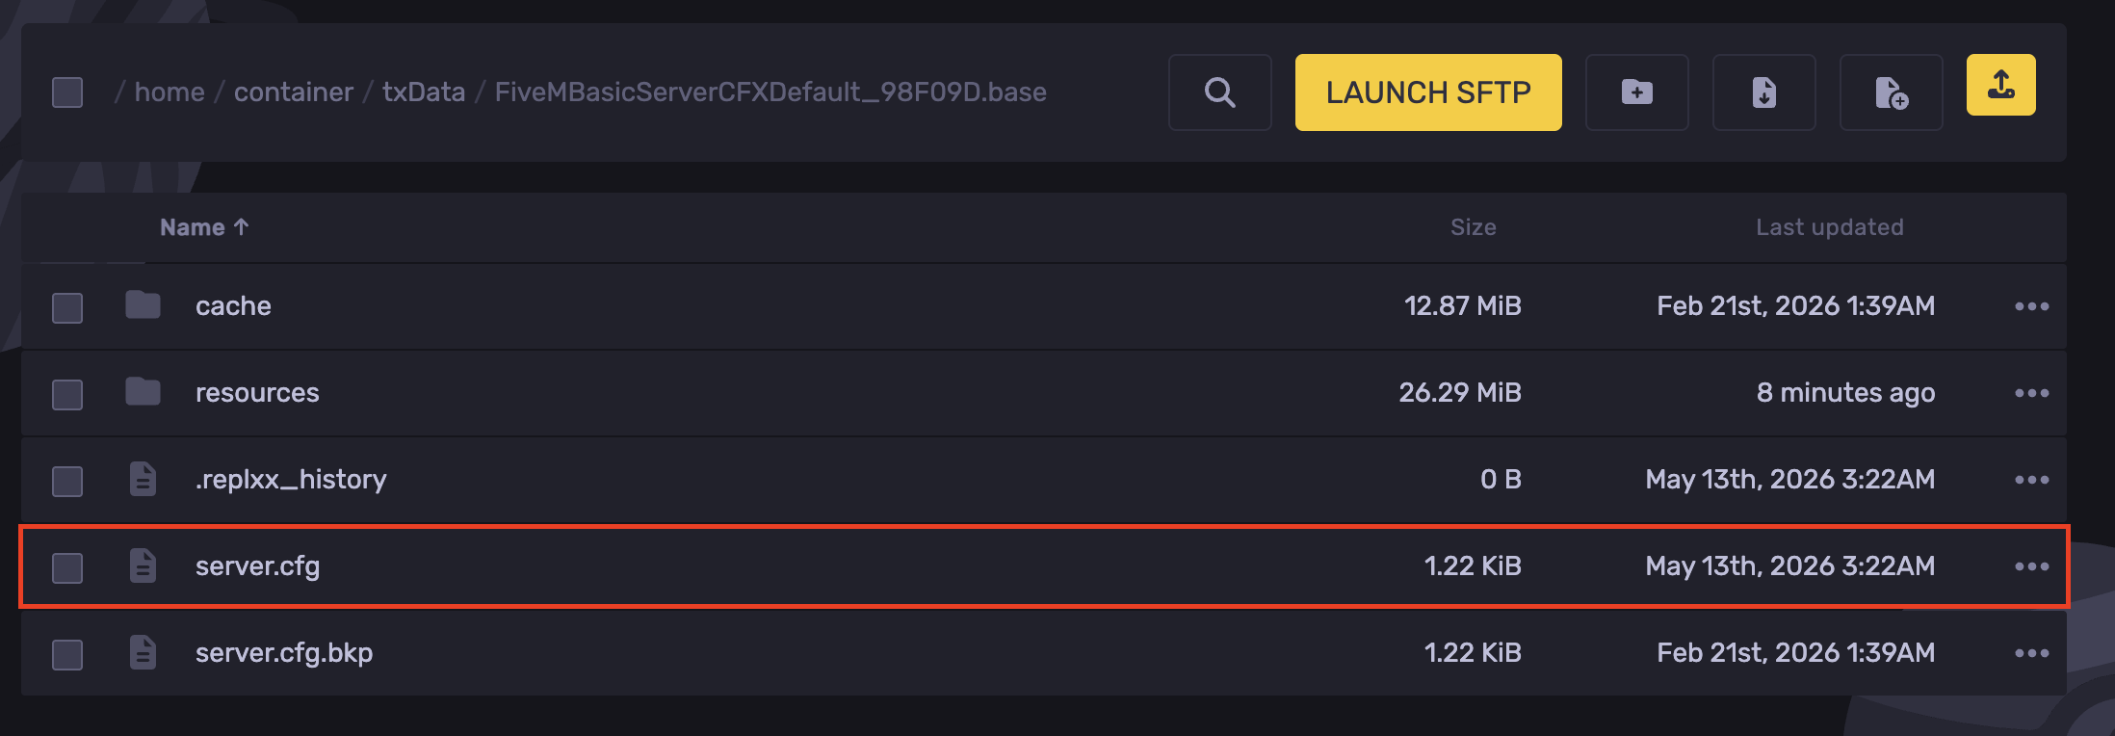Sort files by the Name column header
This screenshot has width=2115, height=736.
pos(204,227)
